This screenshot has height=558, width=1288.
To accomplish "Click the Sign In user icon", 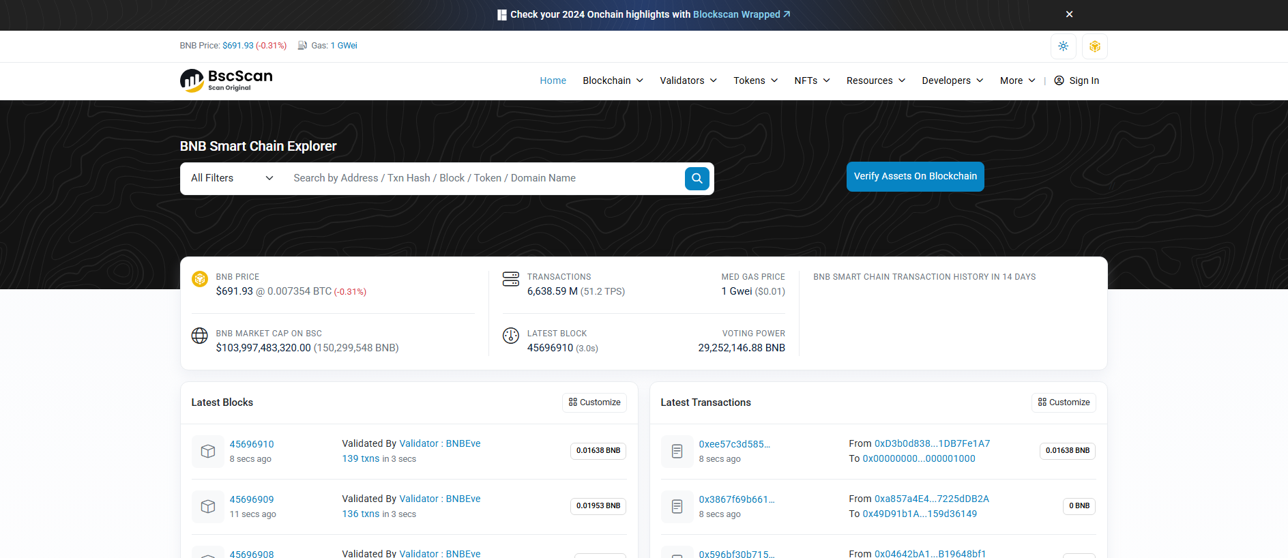I will click(x=1059, y=80).
